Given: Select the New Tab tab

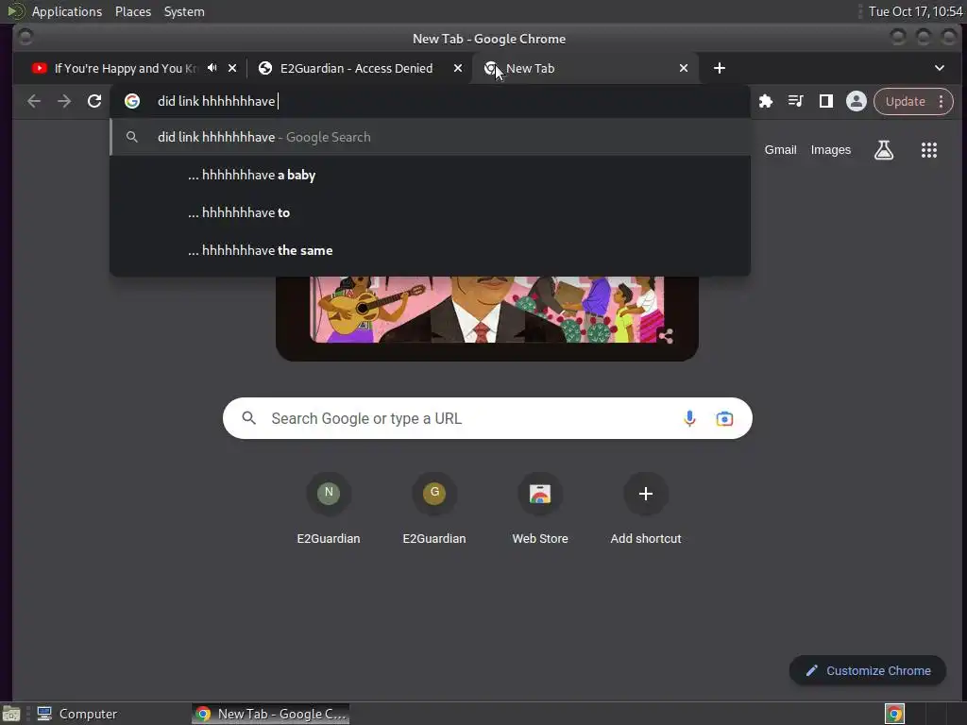Looking at the screenshot, I should tap(585, 68).
